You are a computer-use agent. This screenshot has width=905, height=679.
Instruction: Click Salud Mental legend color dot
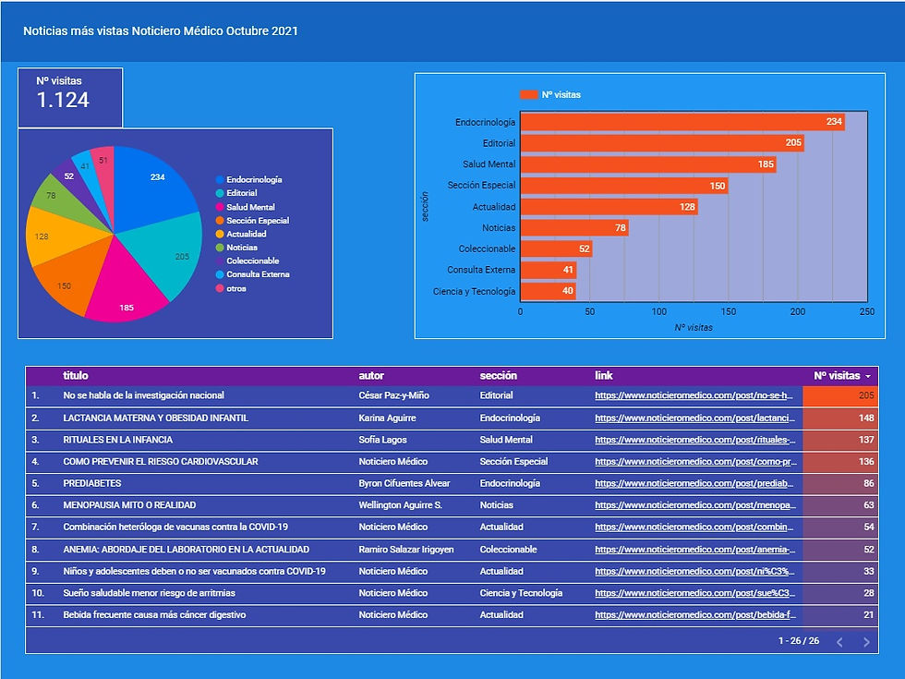(220, 207)
